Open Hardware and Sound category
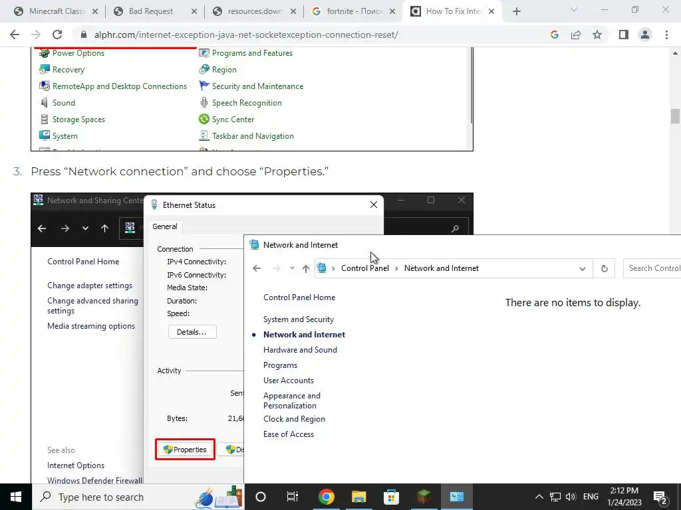 [x=300, y=350]
